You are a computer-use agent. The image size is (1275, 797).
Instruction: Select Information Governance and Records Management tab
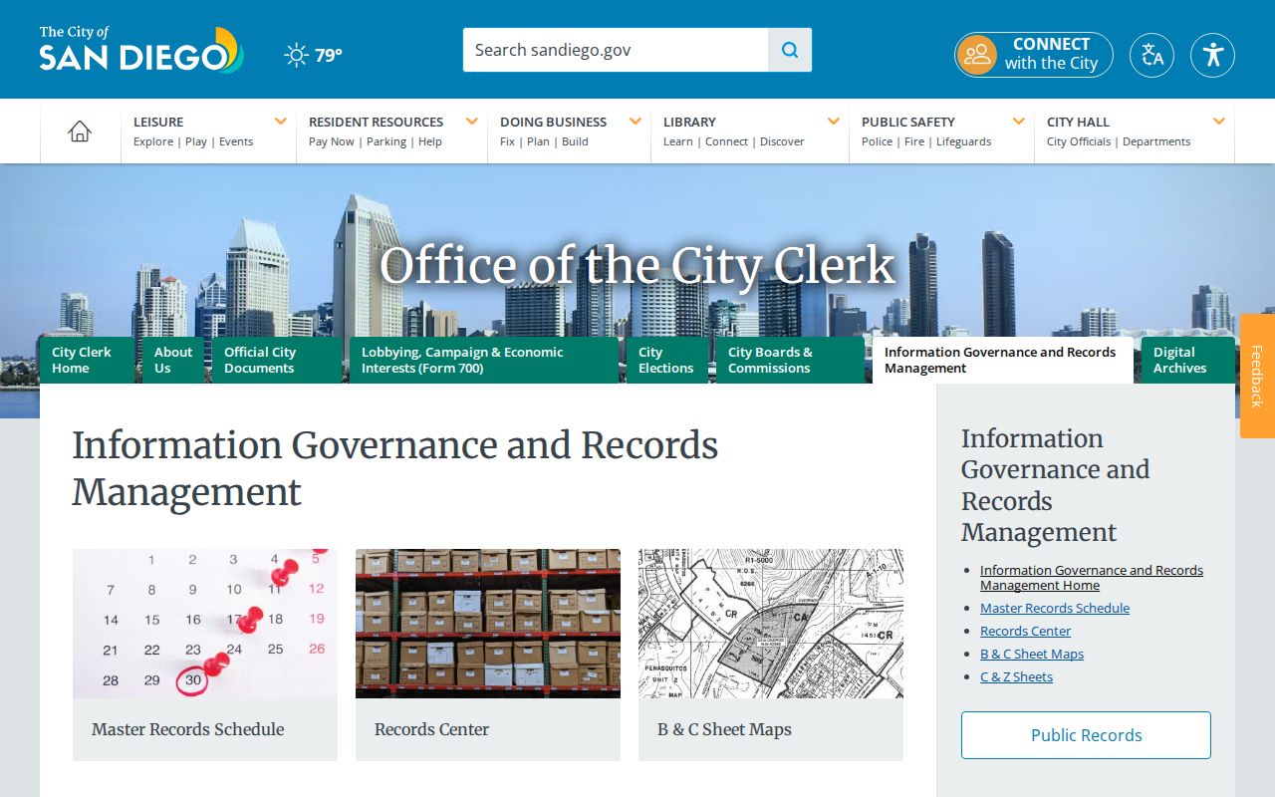1003,360
